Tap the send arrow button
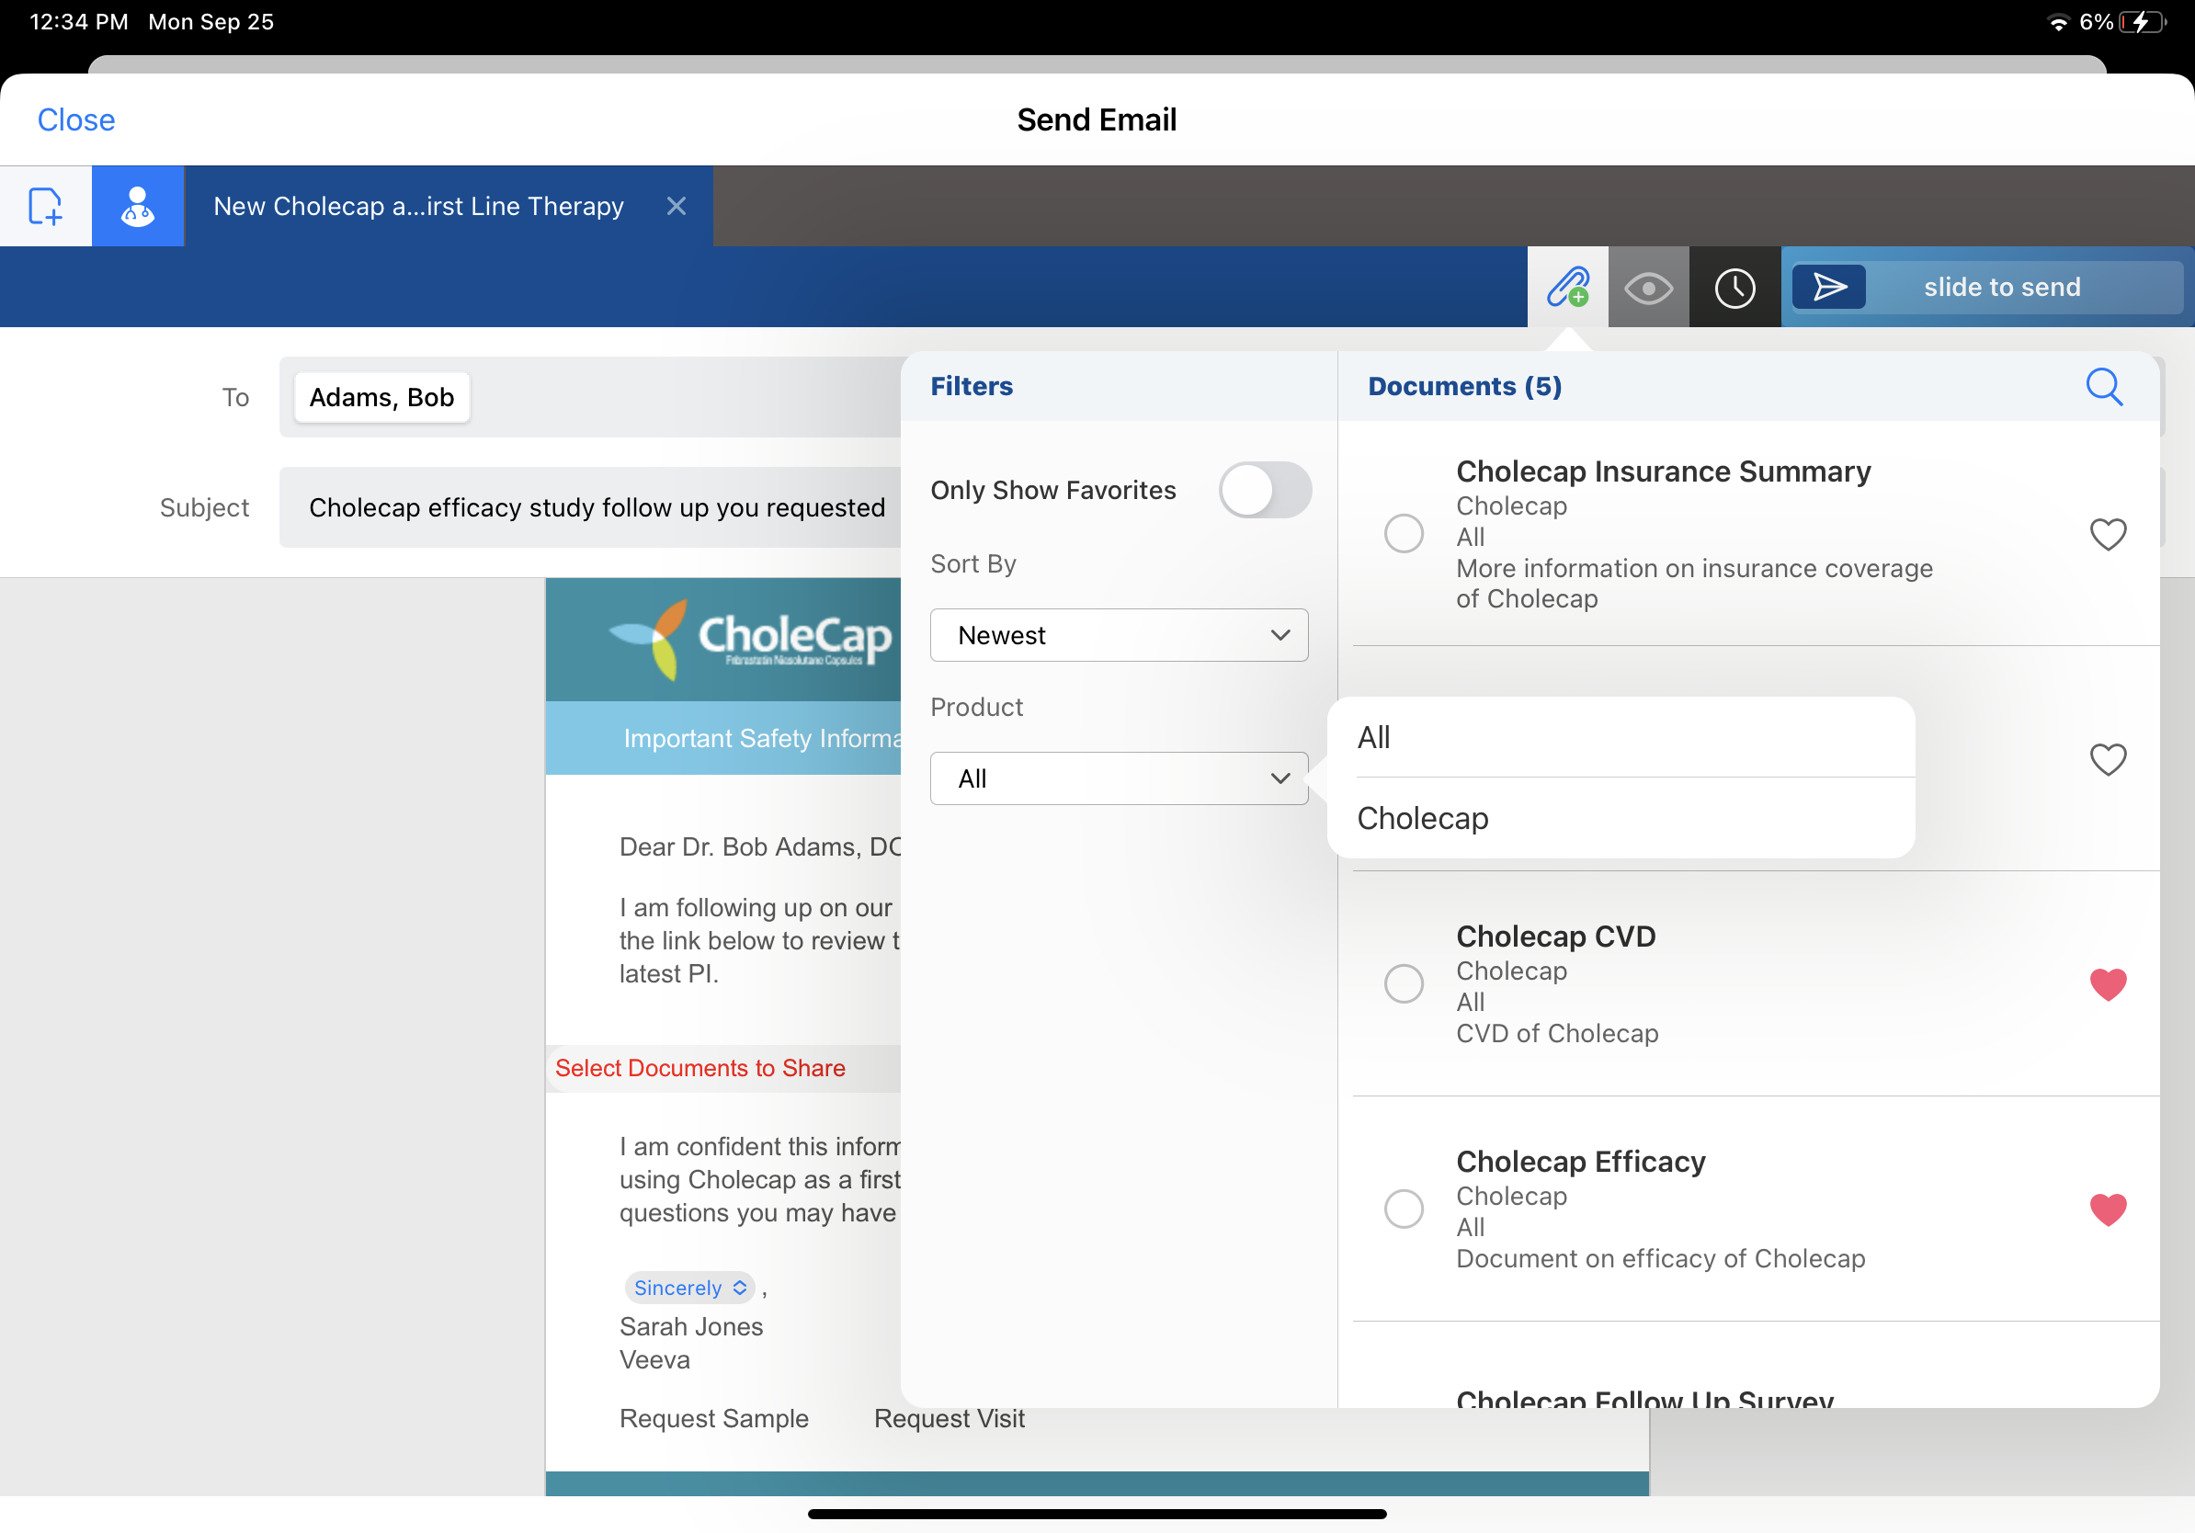Viewport: 2195px width, 1533px height. [x=1828, y=287]
